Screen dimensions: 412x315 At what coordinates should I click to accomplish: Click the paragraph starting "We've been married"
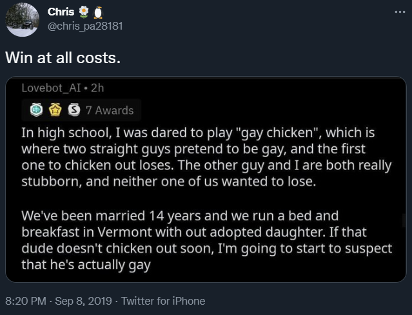(x=206, y=240)
